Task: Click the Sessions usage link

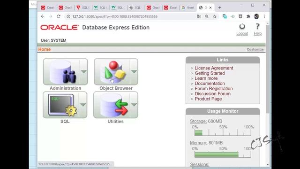Action: point(199,164)
